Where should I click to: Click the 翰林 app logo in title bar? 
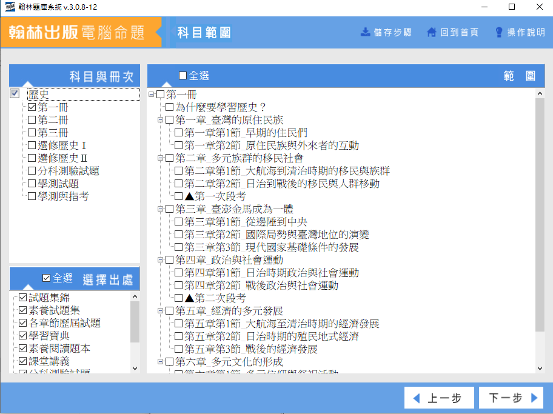point(10,7)
